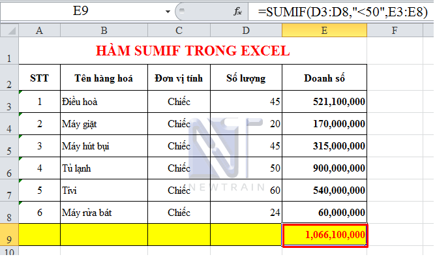Click the insert function fx icon
This screenshot has width=435, height=259.
(x=237, y=11)
